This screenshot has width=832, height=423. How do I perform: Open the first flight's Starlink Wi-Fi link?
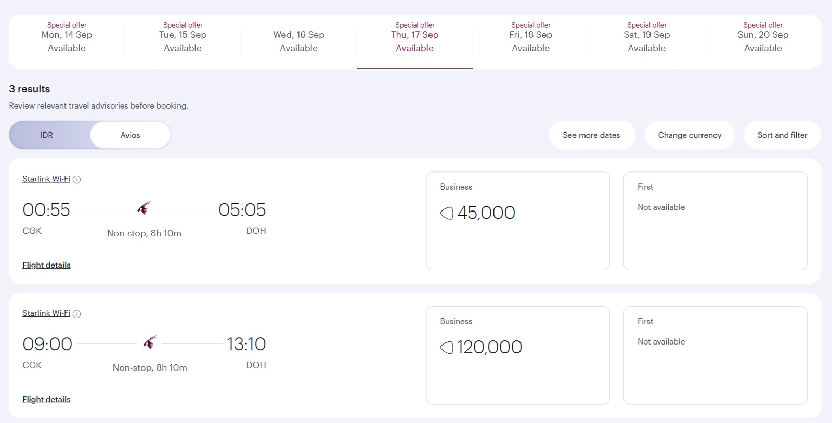click(x=46, y=179)
